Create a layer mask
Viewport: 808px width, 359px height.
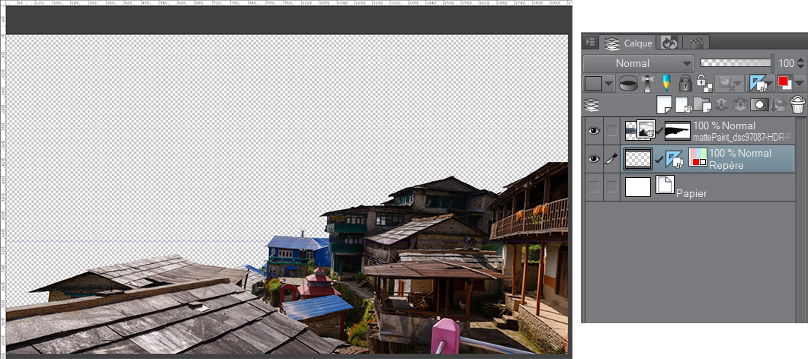[x=758, y=106]
